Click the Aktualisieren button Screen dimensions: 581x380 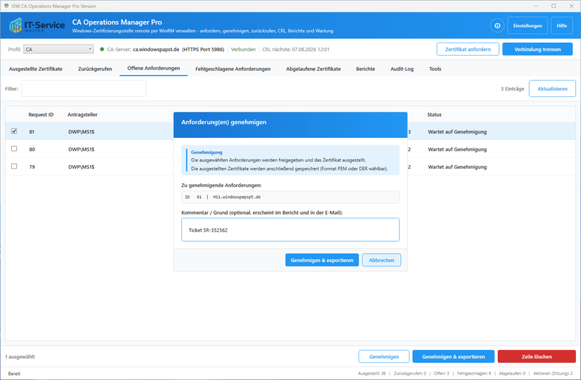[x=552, y=89]
